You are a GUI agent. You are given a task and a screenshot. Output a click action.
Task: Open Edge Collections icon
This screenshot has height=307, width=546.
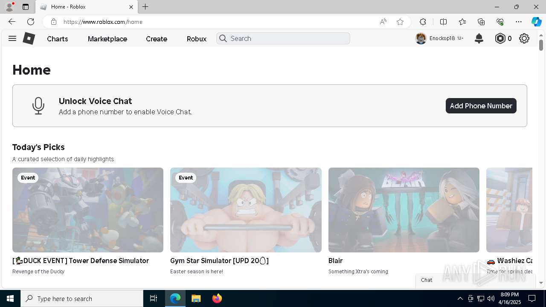point(481,22)
